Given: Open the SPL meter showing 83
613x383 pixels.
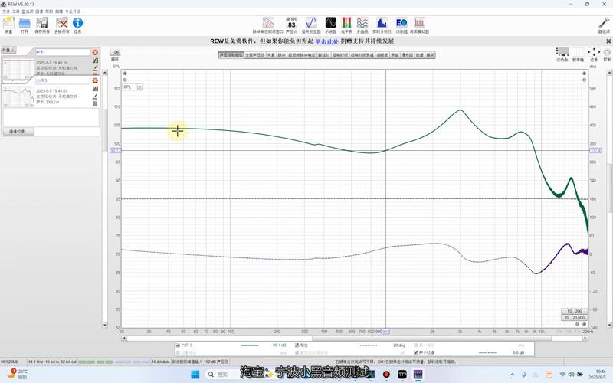Looking at the screenshot, I should pyautogui.click(x=291, y=25).
